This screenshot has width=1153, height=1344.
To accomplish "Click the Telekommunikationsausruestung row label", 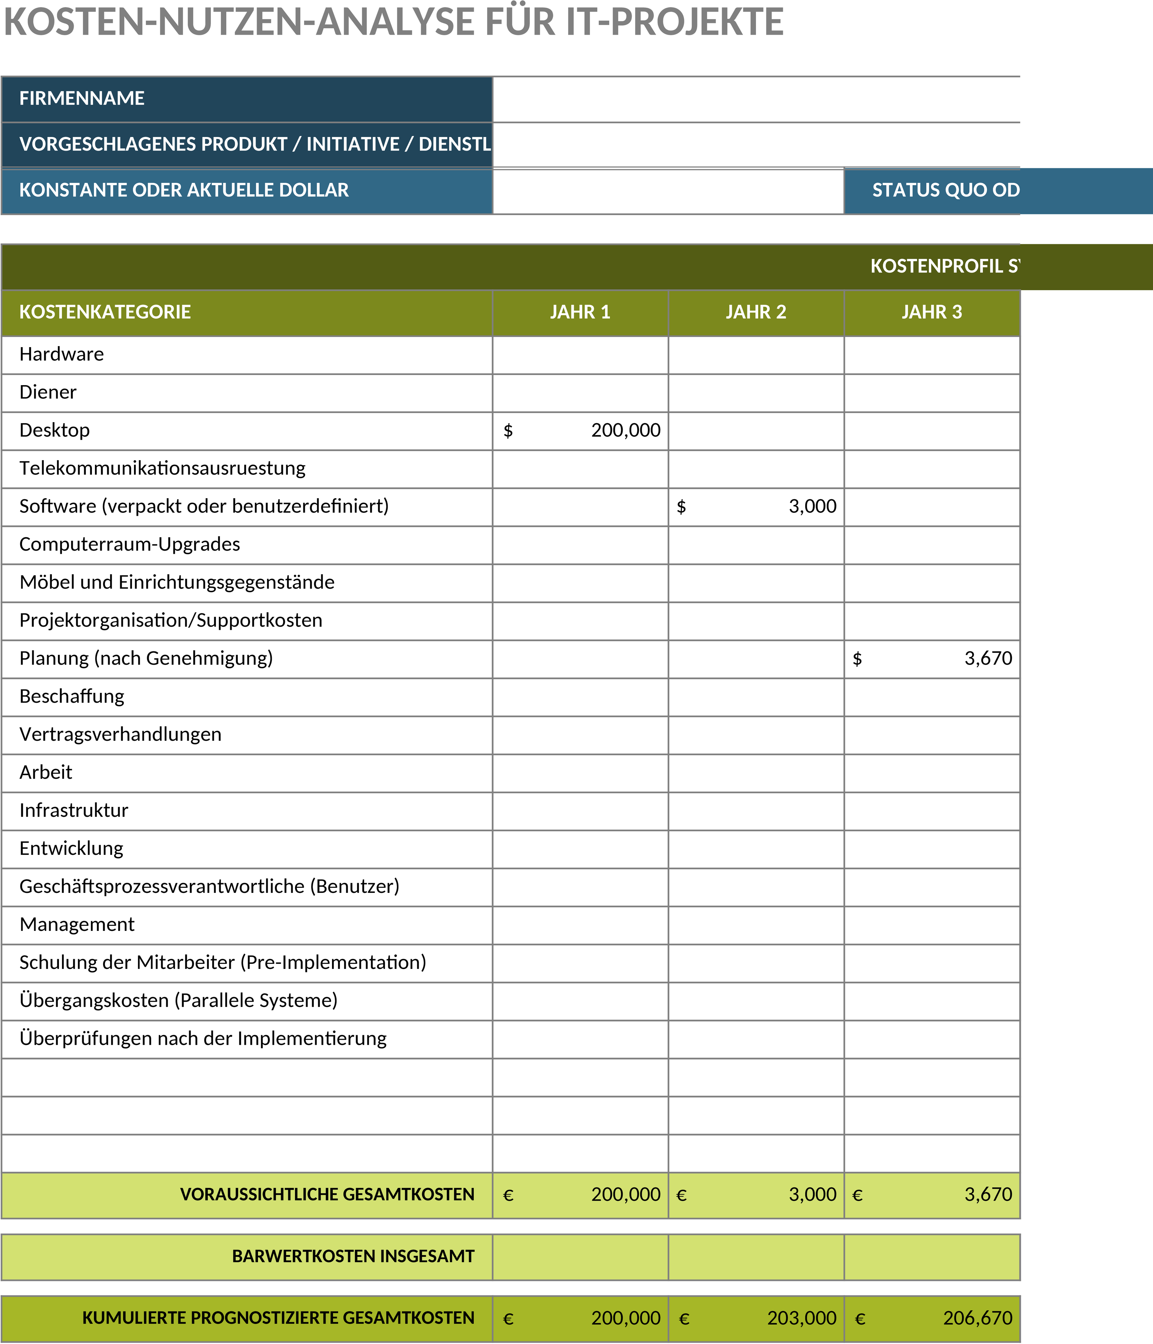I will tap(162, 468).
